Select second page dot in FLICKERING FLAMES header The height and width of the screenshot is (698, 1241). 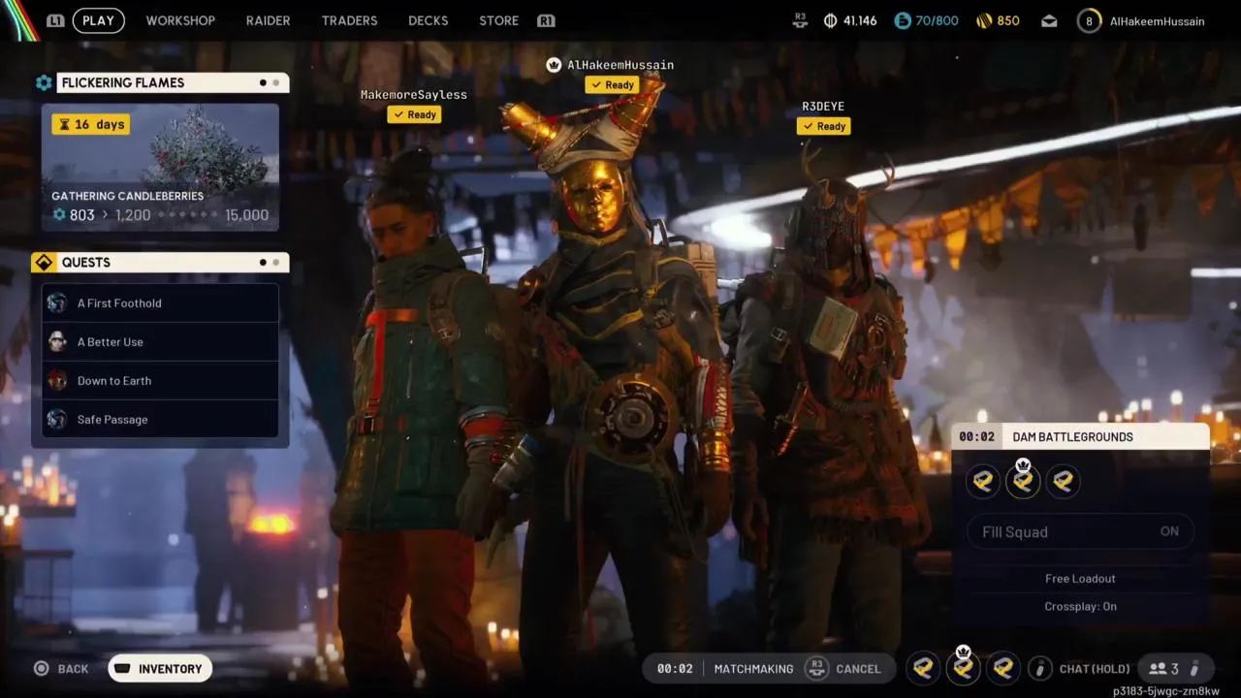pyautogui.click(x=276, y=82)
